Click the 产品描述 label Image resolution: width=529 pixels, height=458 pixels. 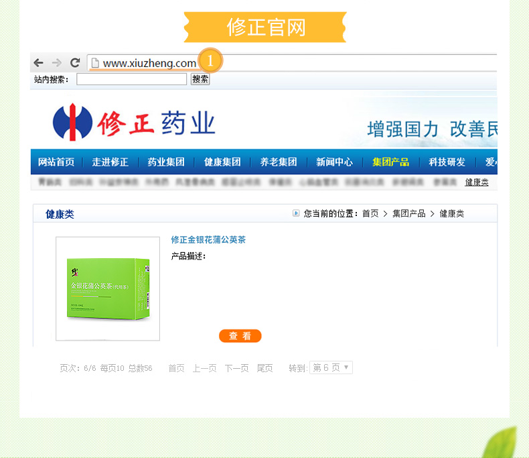coord(188,256)
